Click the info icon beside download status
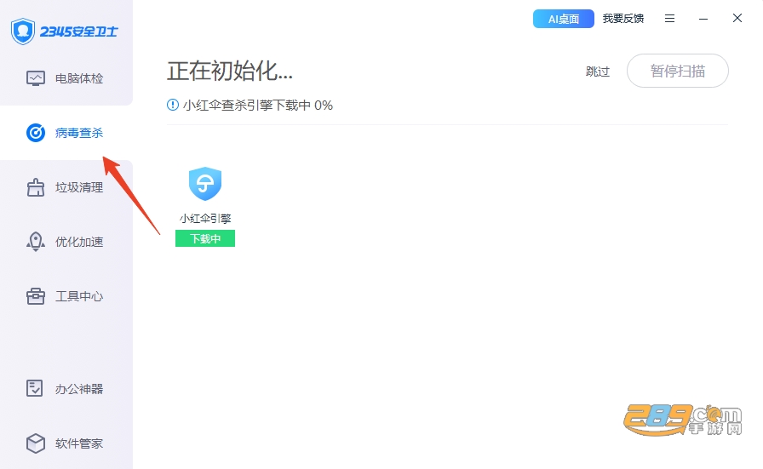 click(173, 105)
